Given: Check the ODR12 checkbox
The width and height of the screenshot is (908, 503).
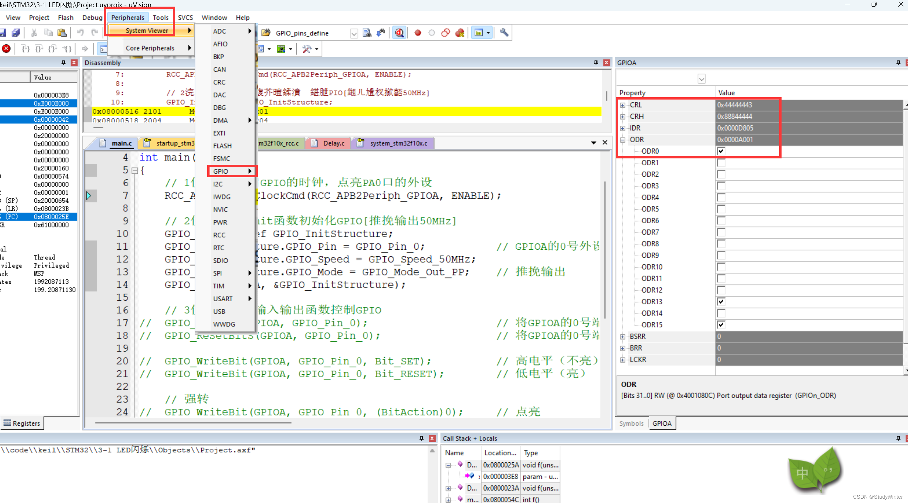Looking at the screenshot, I should tap(721, 290).
